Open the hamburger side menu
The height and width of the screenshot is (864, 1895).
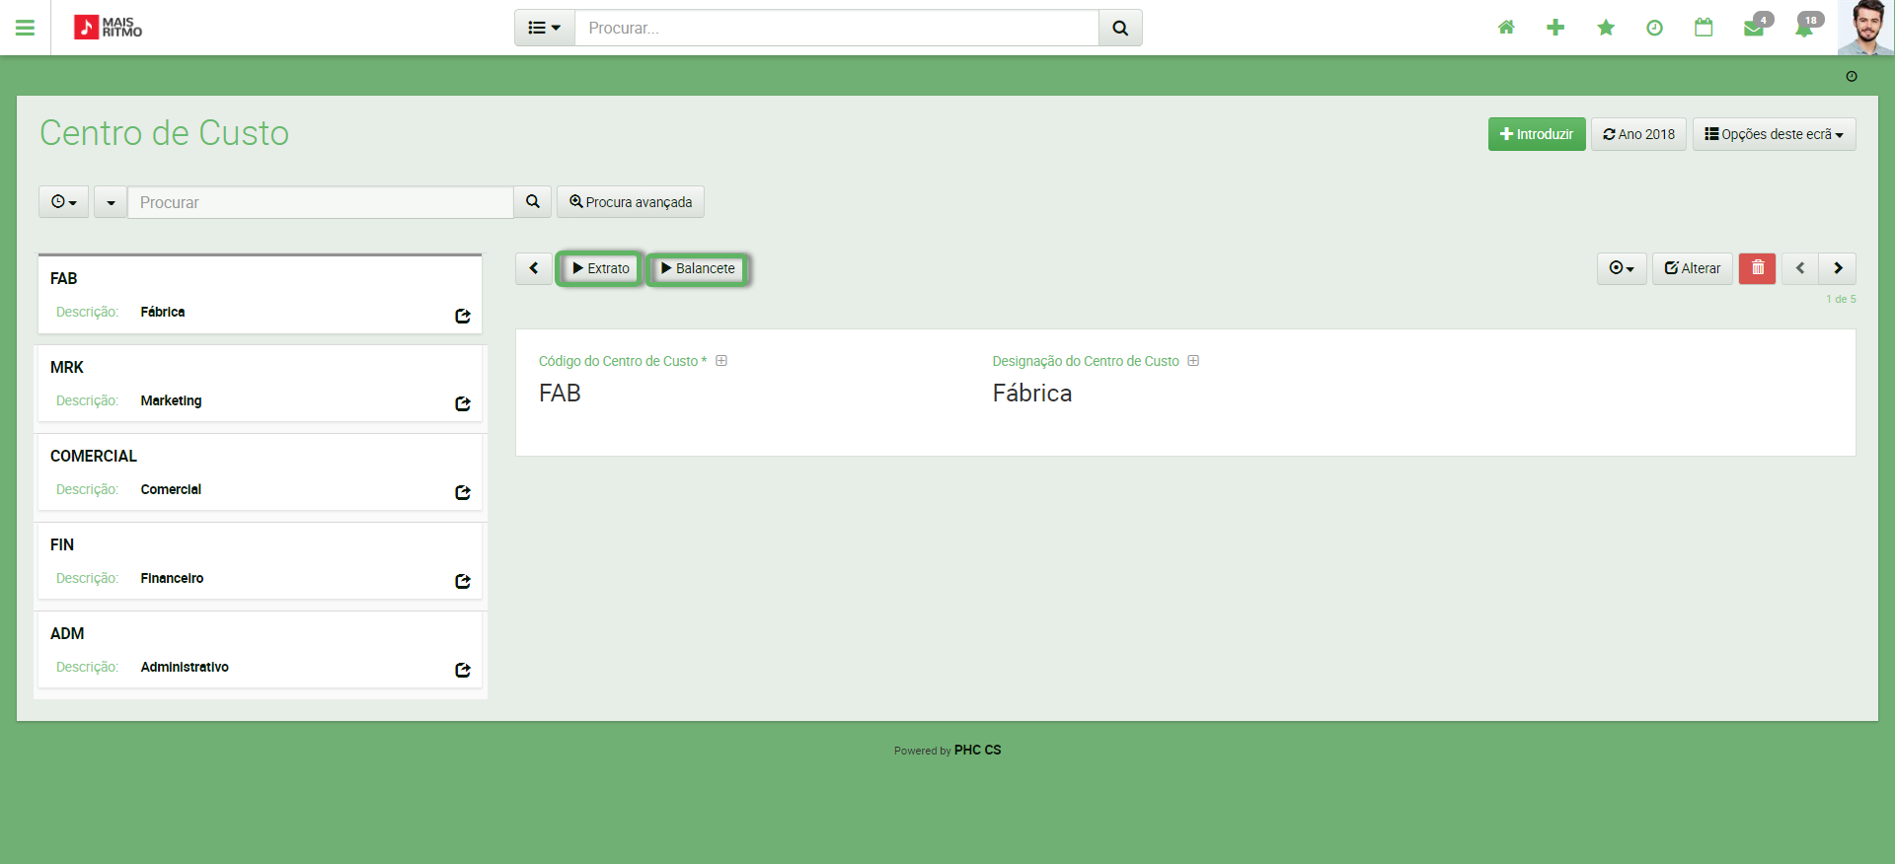tap(25, 28)
